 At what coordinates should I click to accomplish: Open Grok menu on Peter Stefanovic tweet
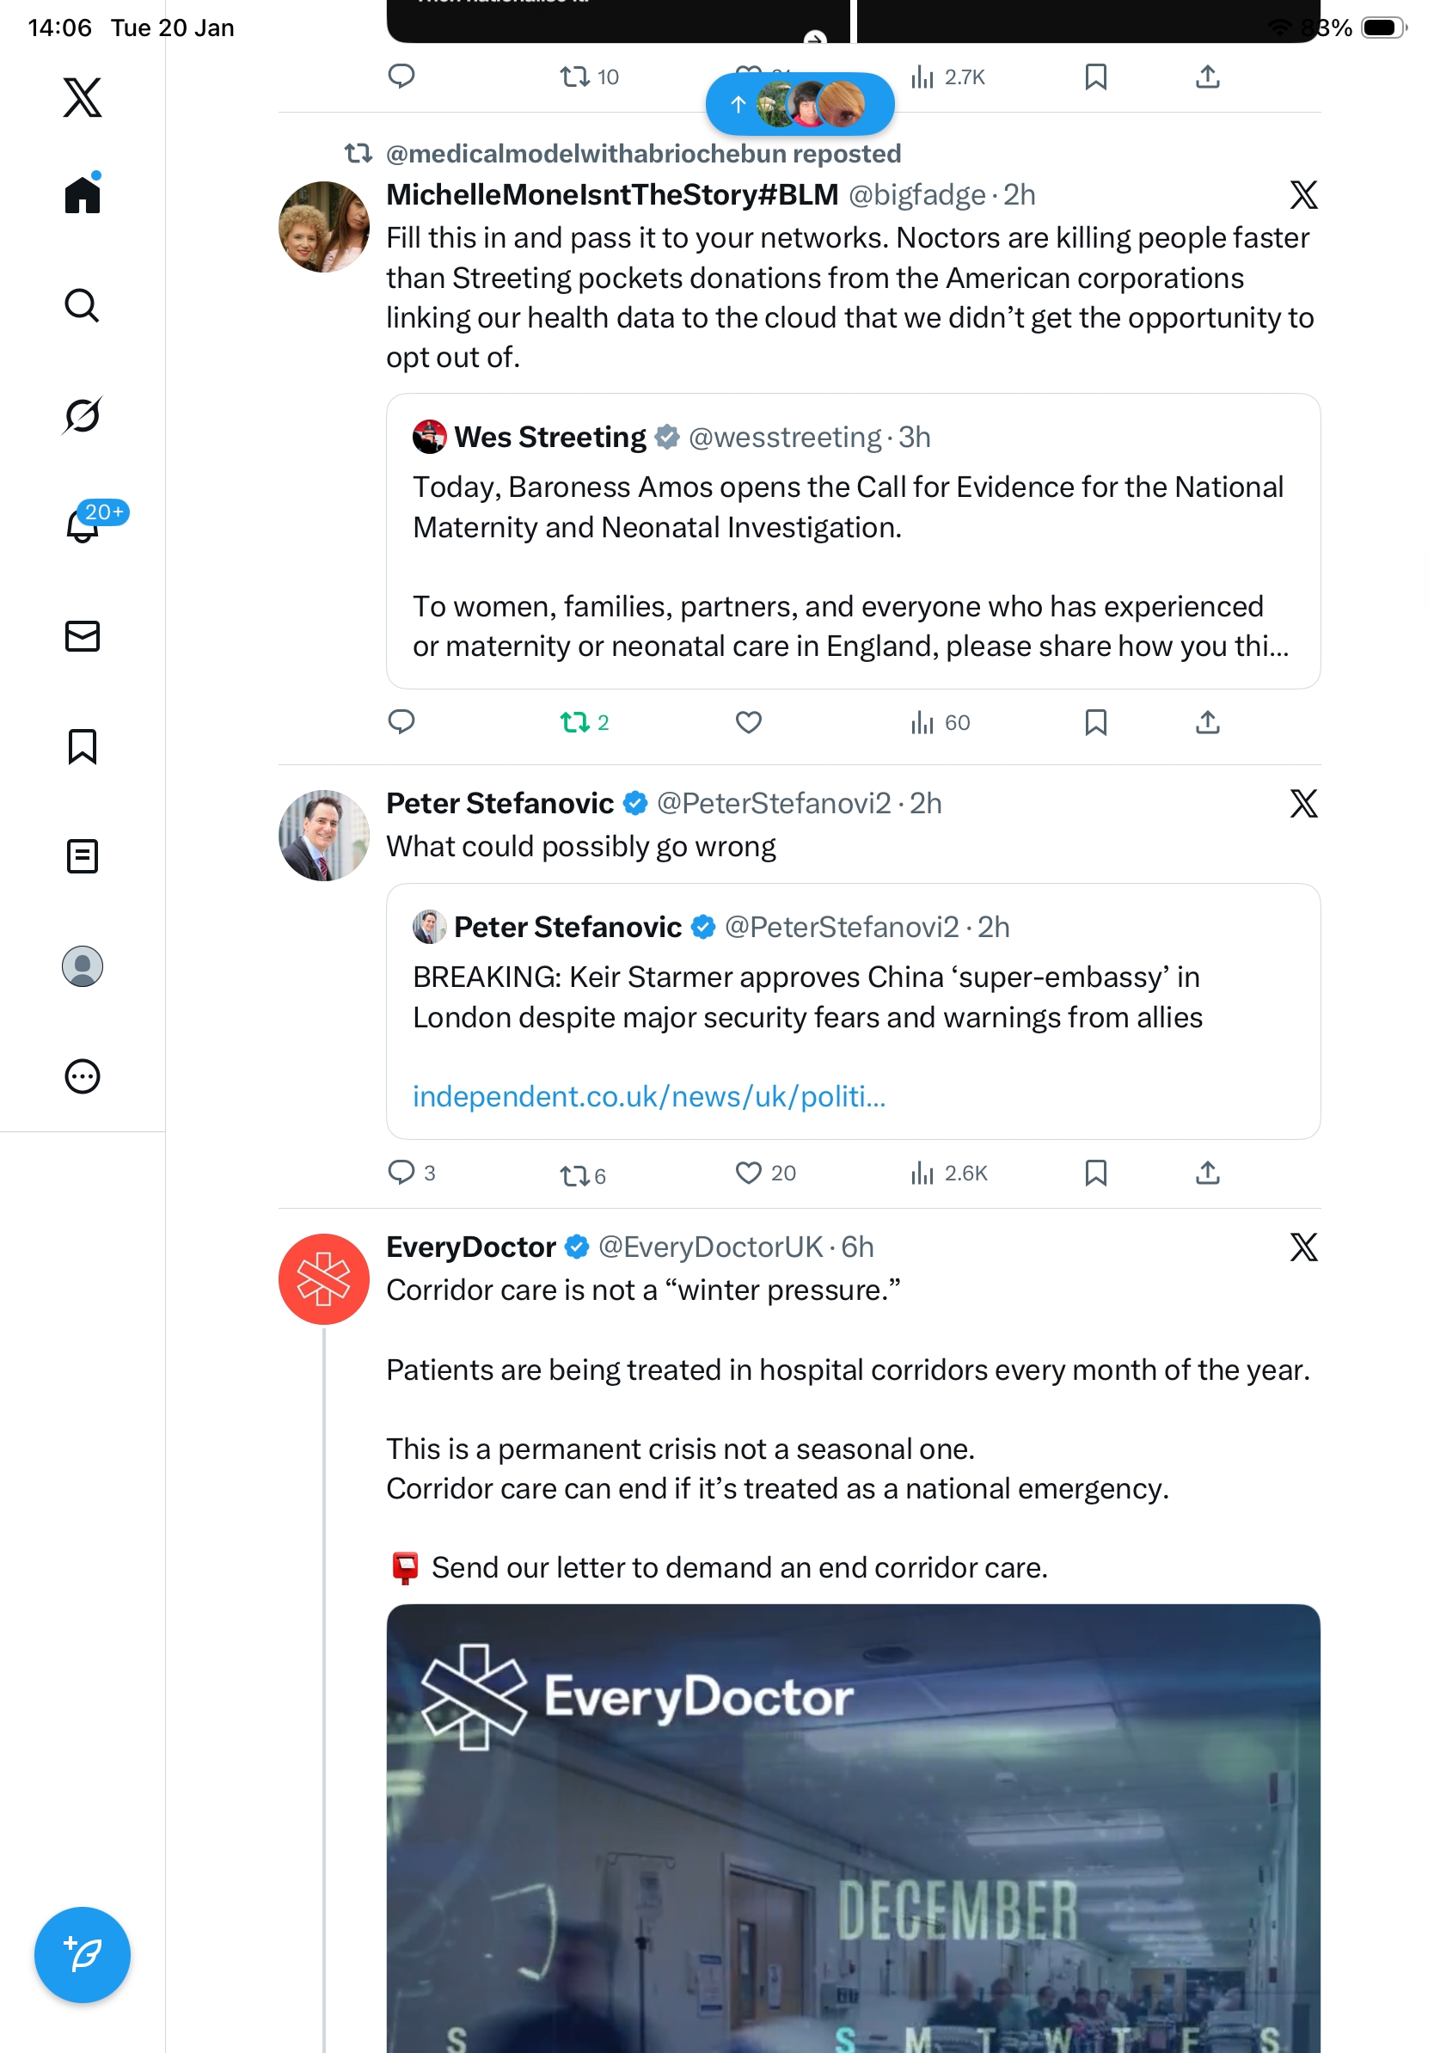point(1302,803)
